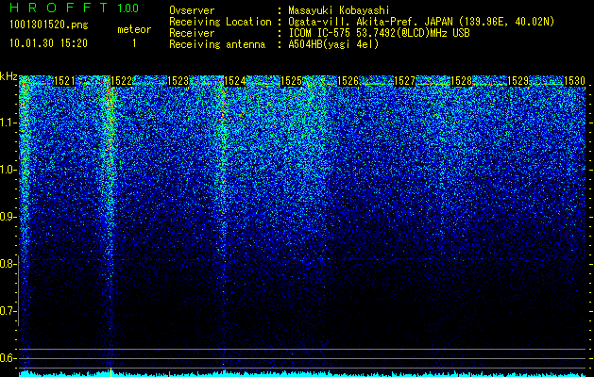Click the 0.9 frequency axis label
Viewport: 594px width, 377px height.
pos(8,217)
